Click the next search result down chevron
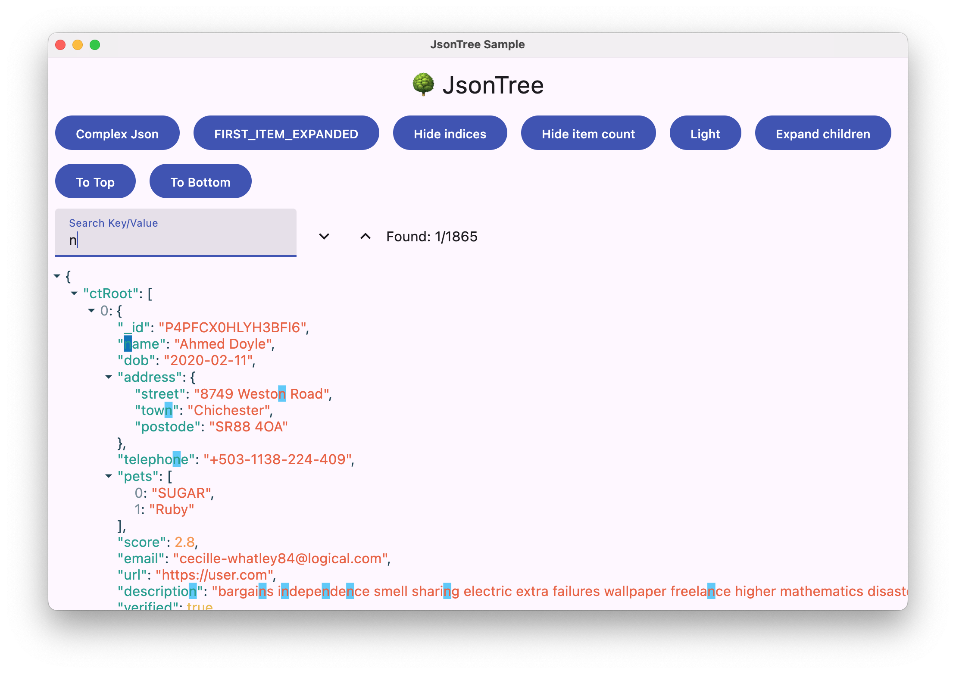Image resolution: width=956 pixels, height=674 pixels. tap(324, 236)
